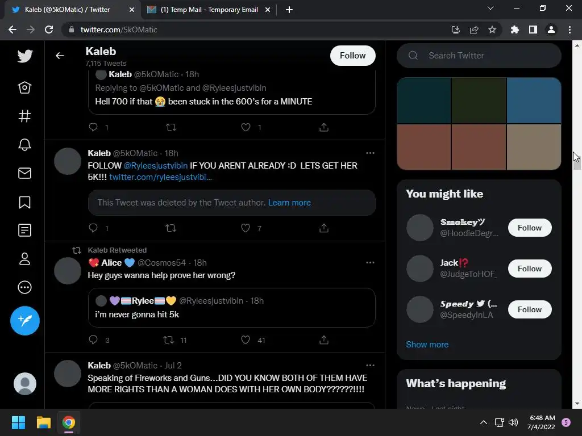
Task: Open the account avatar at sidebar bottom
Action: 25,384
